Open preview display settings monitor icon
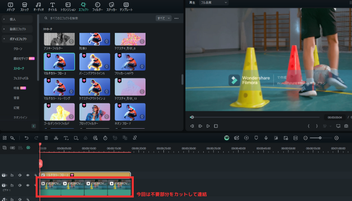Screen dimensions: 352x201 point(338,126)
